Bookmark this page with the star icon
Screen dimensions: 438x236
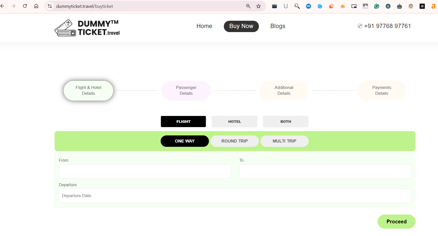point(258,6)
